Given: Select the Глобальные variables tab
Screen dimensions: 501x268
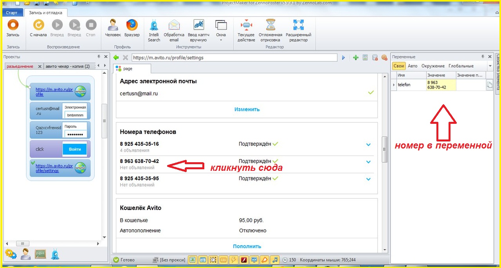Looking at the screenshot, I should tap(461, 66).
